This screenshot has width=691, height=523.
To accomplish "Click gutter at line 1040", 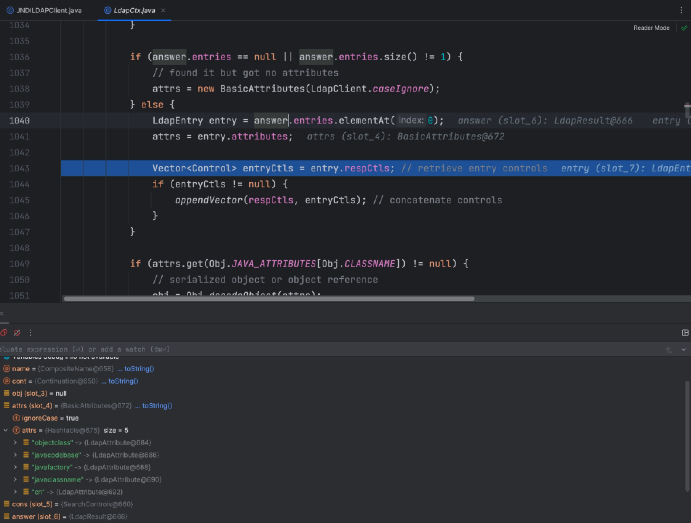I will (19, 121).
